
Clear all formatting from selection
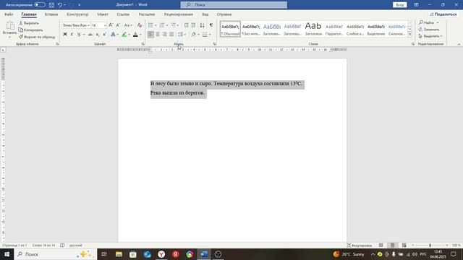pos(140,25)
